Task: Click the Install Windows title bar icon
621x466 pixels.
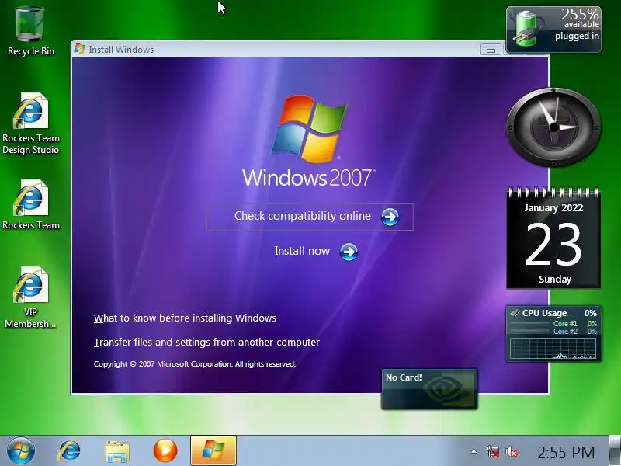Action: pos(80,49)
